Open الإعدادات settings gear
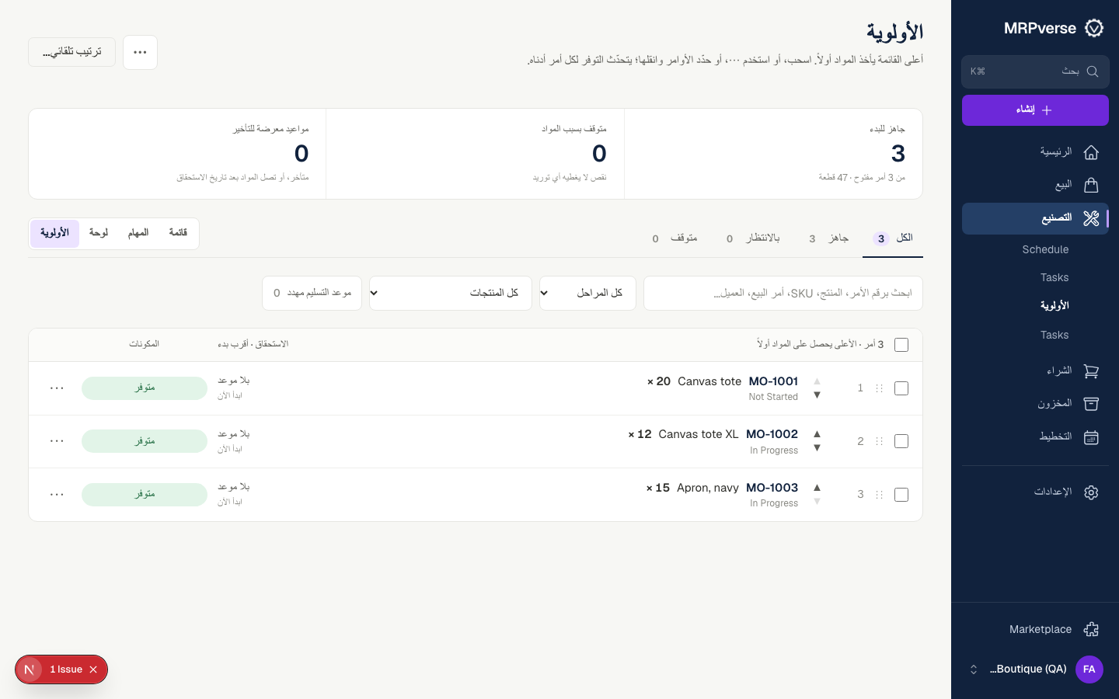The width and height of the screenshot is (1119, 699). click(x=1035, y=492)
